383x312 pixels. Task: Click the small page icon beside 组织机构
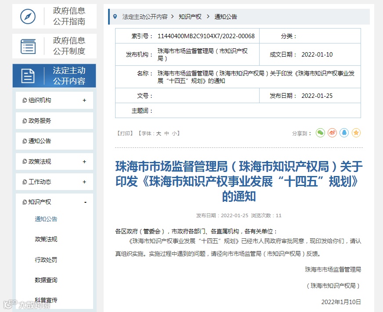(25, 100)
